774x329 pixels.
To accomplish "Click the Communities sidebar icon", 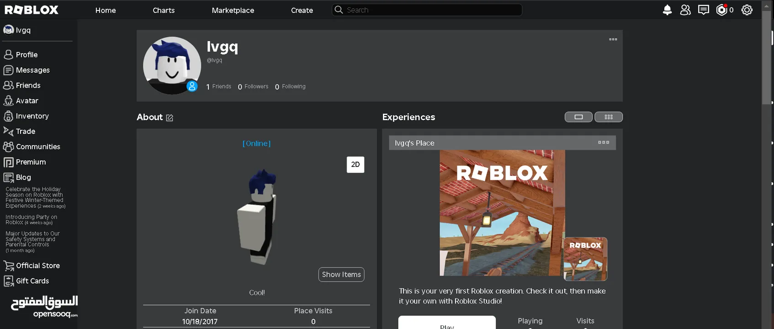I will click(x=8, y=147).
